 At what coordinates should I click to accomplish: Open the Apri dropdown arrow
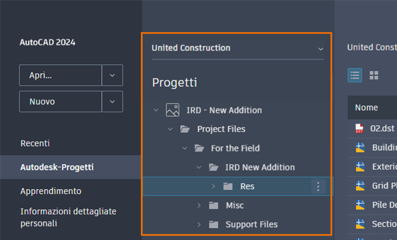tap(112, 75)
